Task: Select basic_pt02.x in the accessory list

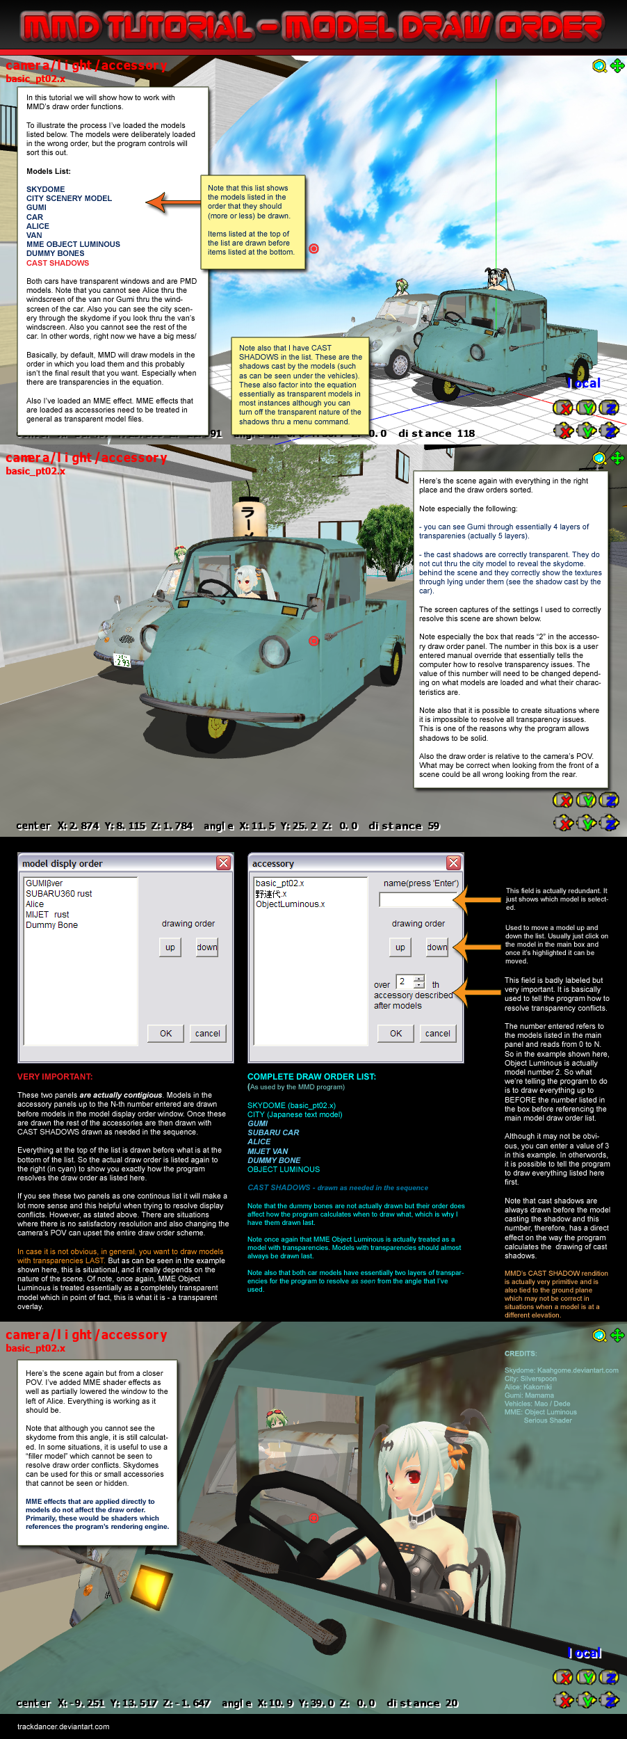Action: [311, 883]
